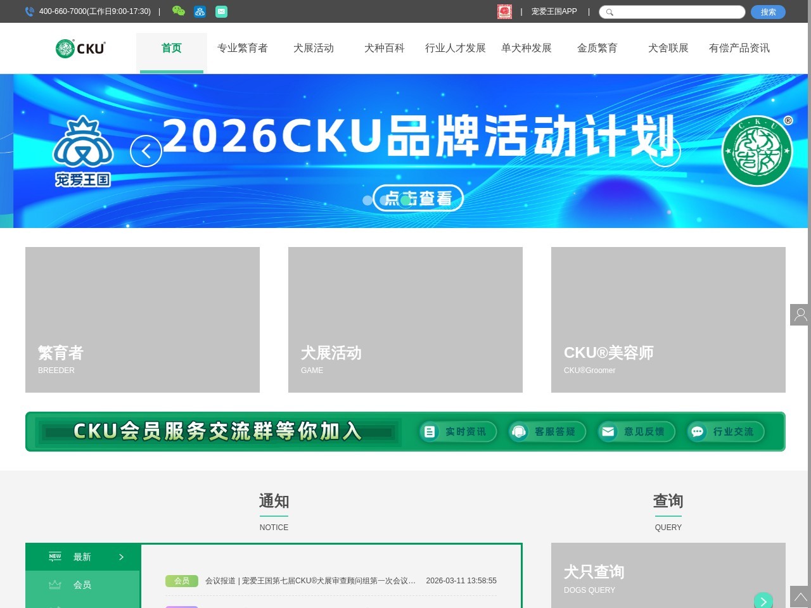
Task: Open the 意见反馈 envelope icon
Action: click(608, 432)
